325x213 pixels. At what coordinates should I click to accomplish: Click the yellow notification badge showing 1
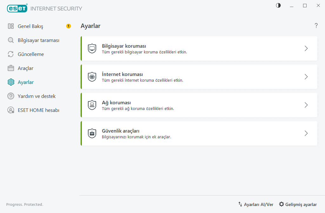tap(69, 26)
